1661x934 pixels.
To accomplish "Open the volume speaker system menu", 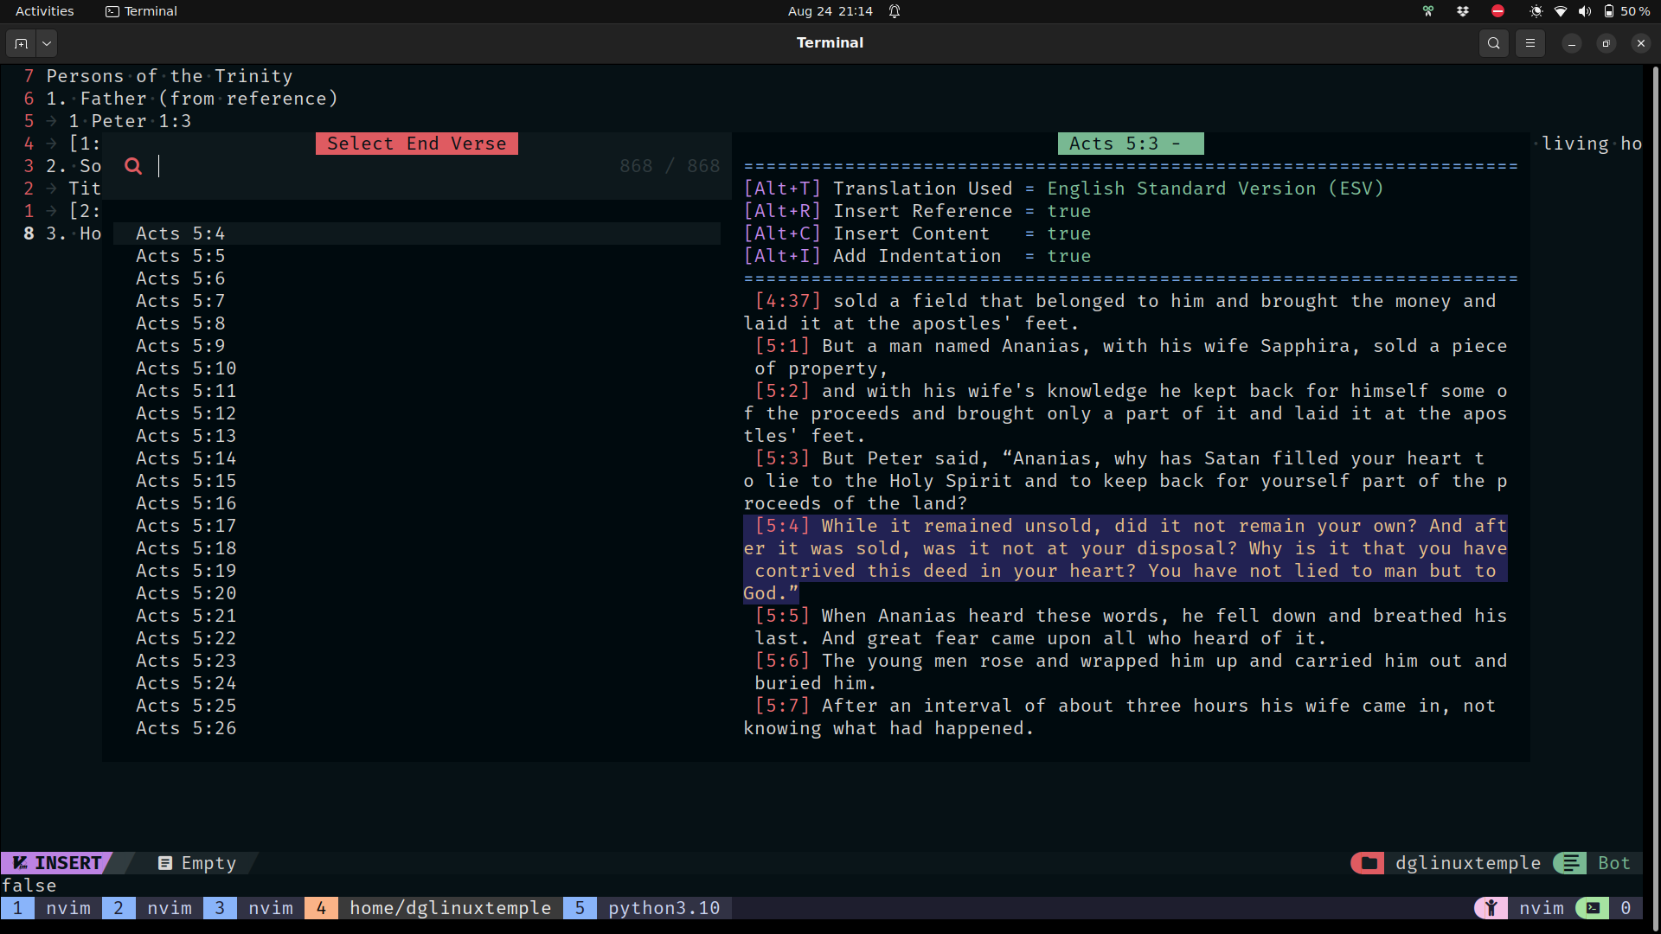I will pyautogui.click(x=1584, y=11).
